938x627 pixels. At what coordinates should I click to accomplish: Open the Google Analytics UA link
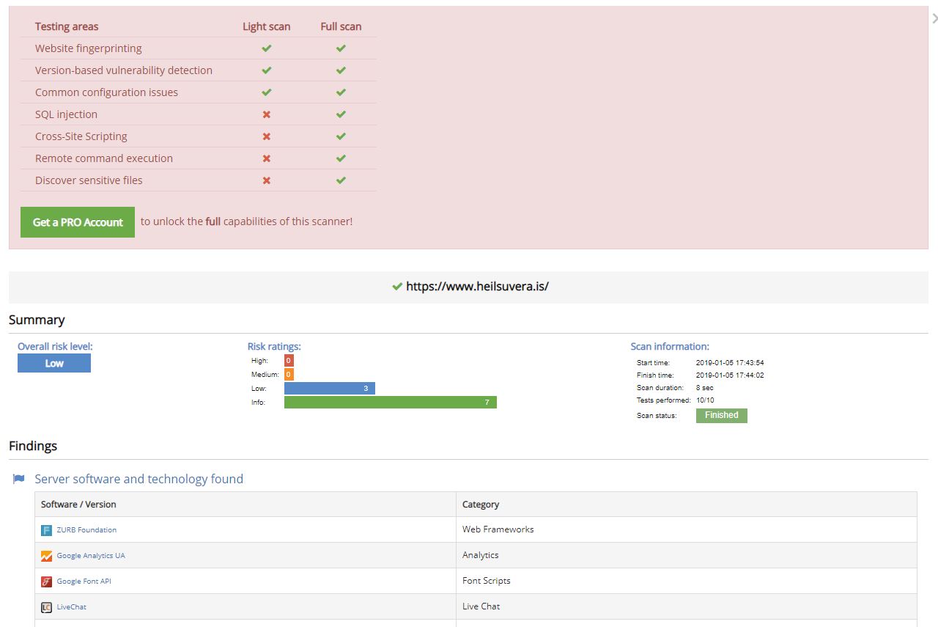(x=91, y=556)
